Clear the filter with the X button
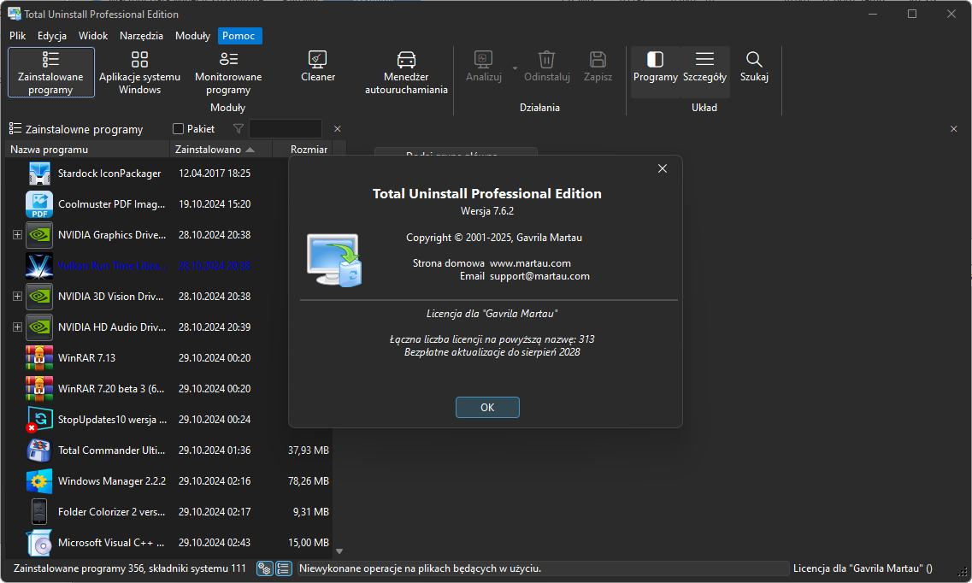Image resolution: width=972 pixels, height=583 pixels. 337,129
